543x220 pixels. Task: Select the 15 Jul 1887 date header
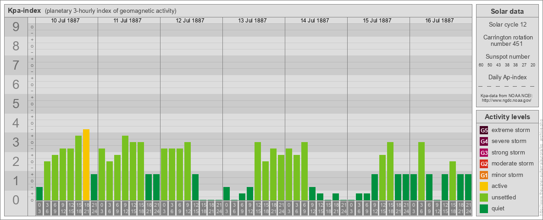[377, 21]
